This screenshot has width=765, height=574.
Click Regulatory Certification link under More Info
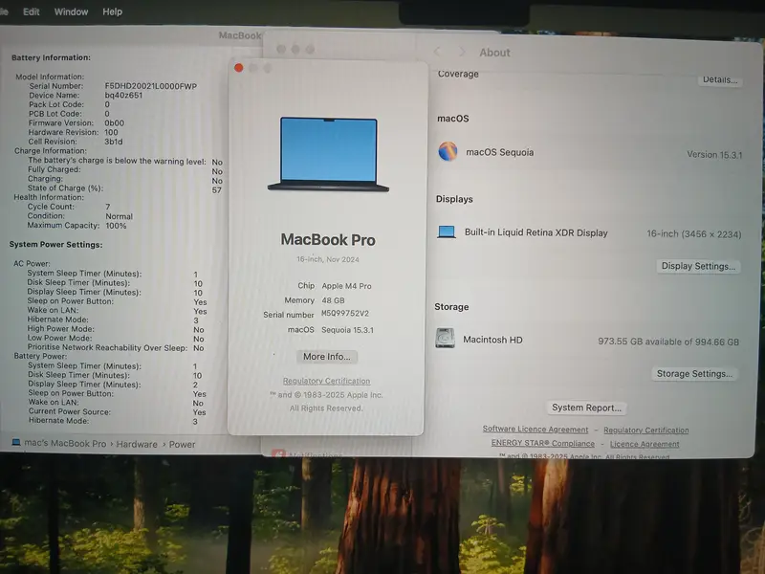point(326,381)
